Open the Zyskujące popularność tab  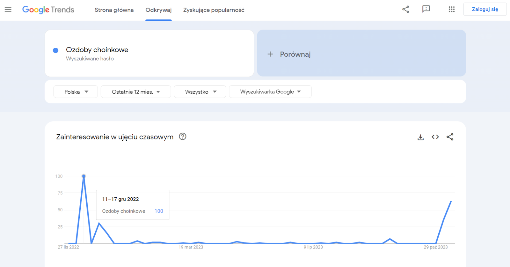pyautogui.click(x=214, y=10)
